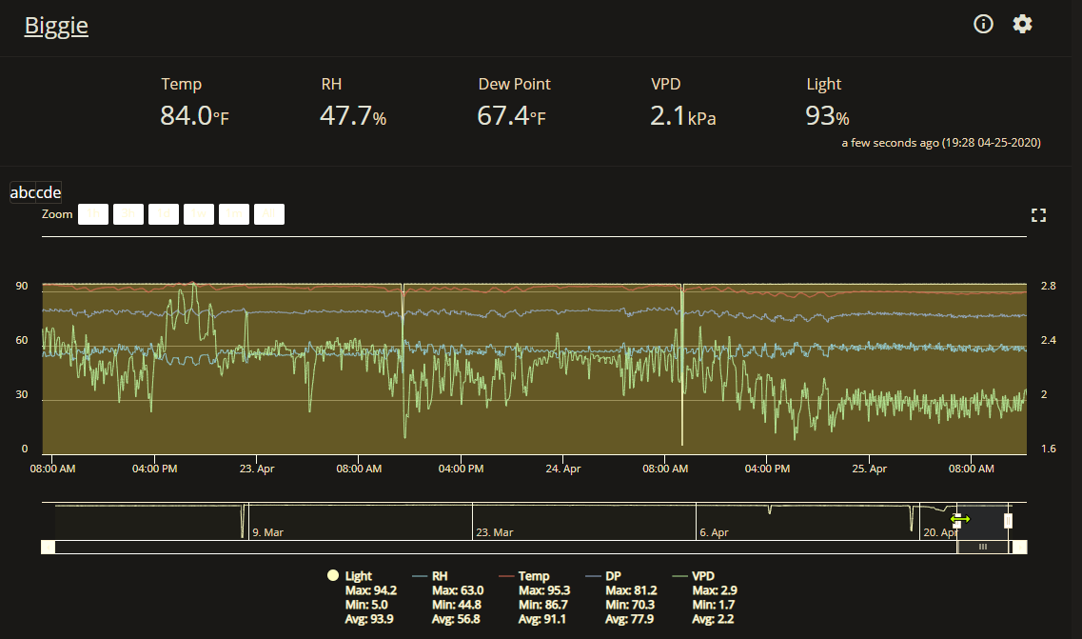Grab the navigator's right range handle
The height and width of the screenshot is (639, 1082).
point(1008,520)
